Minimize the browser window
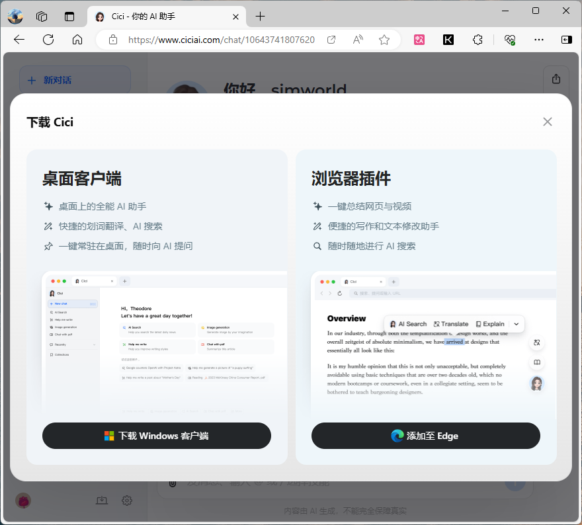 click(x=505, y=11)
